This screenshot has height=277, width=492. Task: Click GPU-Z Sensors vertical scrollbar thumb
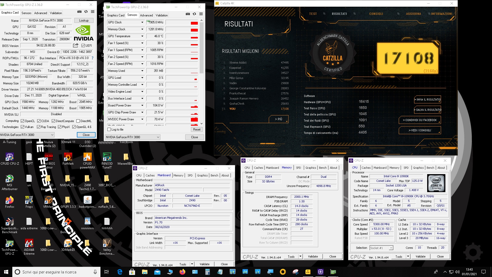point(201,48)
